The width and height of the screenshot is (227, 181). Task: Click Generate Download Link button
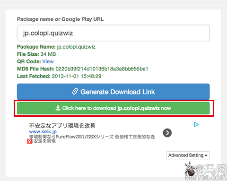coord(113,92)
